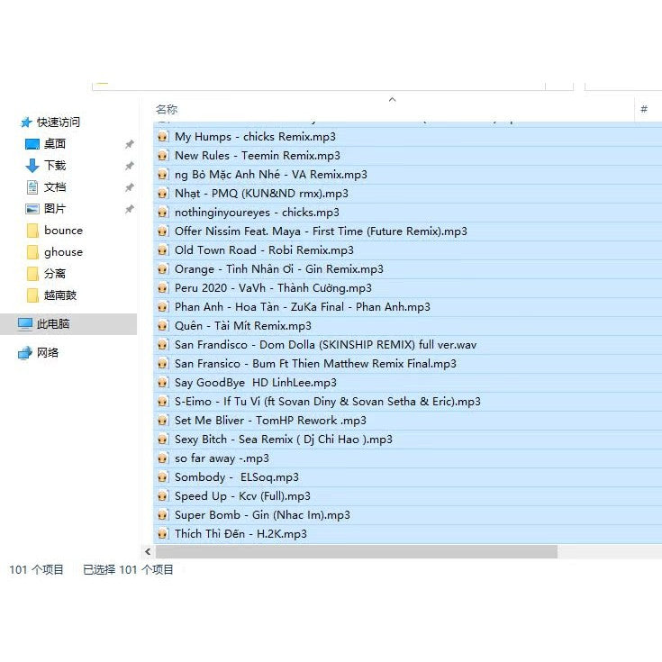Click audio icon of so far away file
The height and width of the screenshot is (662, 662).
162,458
